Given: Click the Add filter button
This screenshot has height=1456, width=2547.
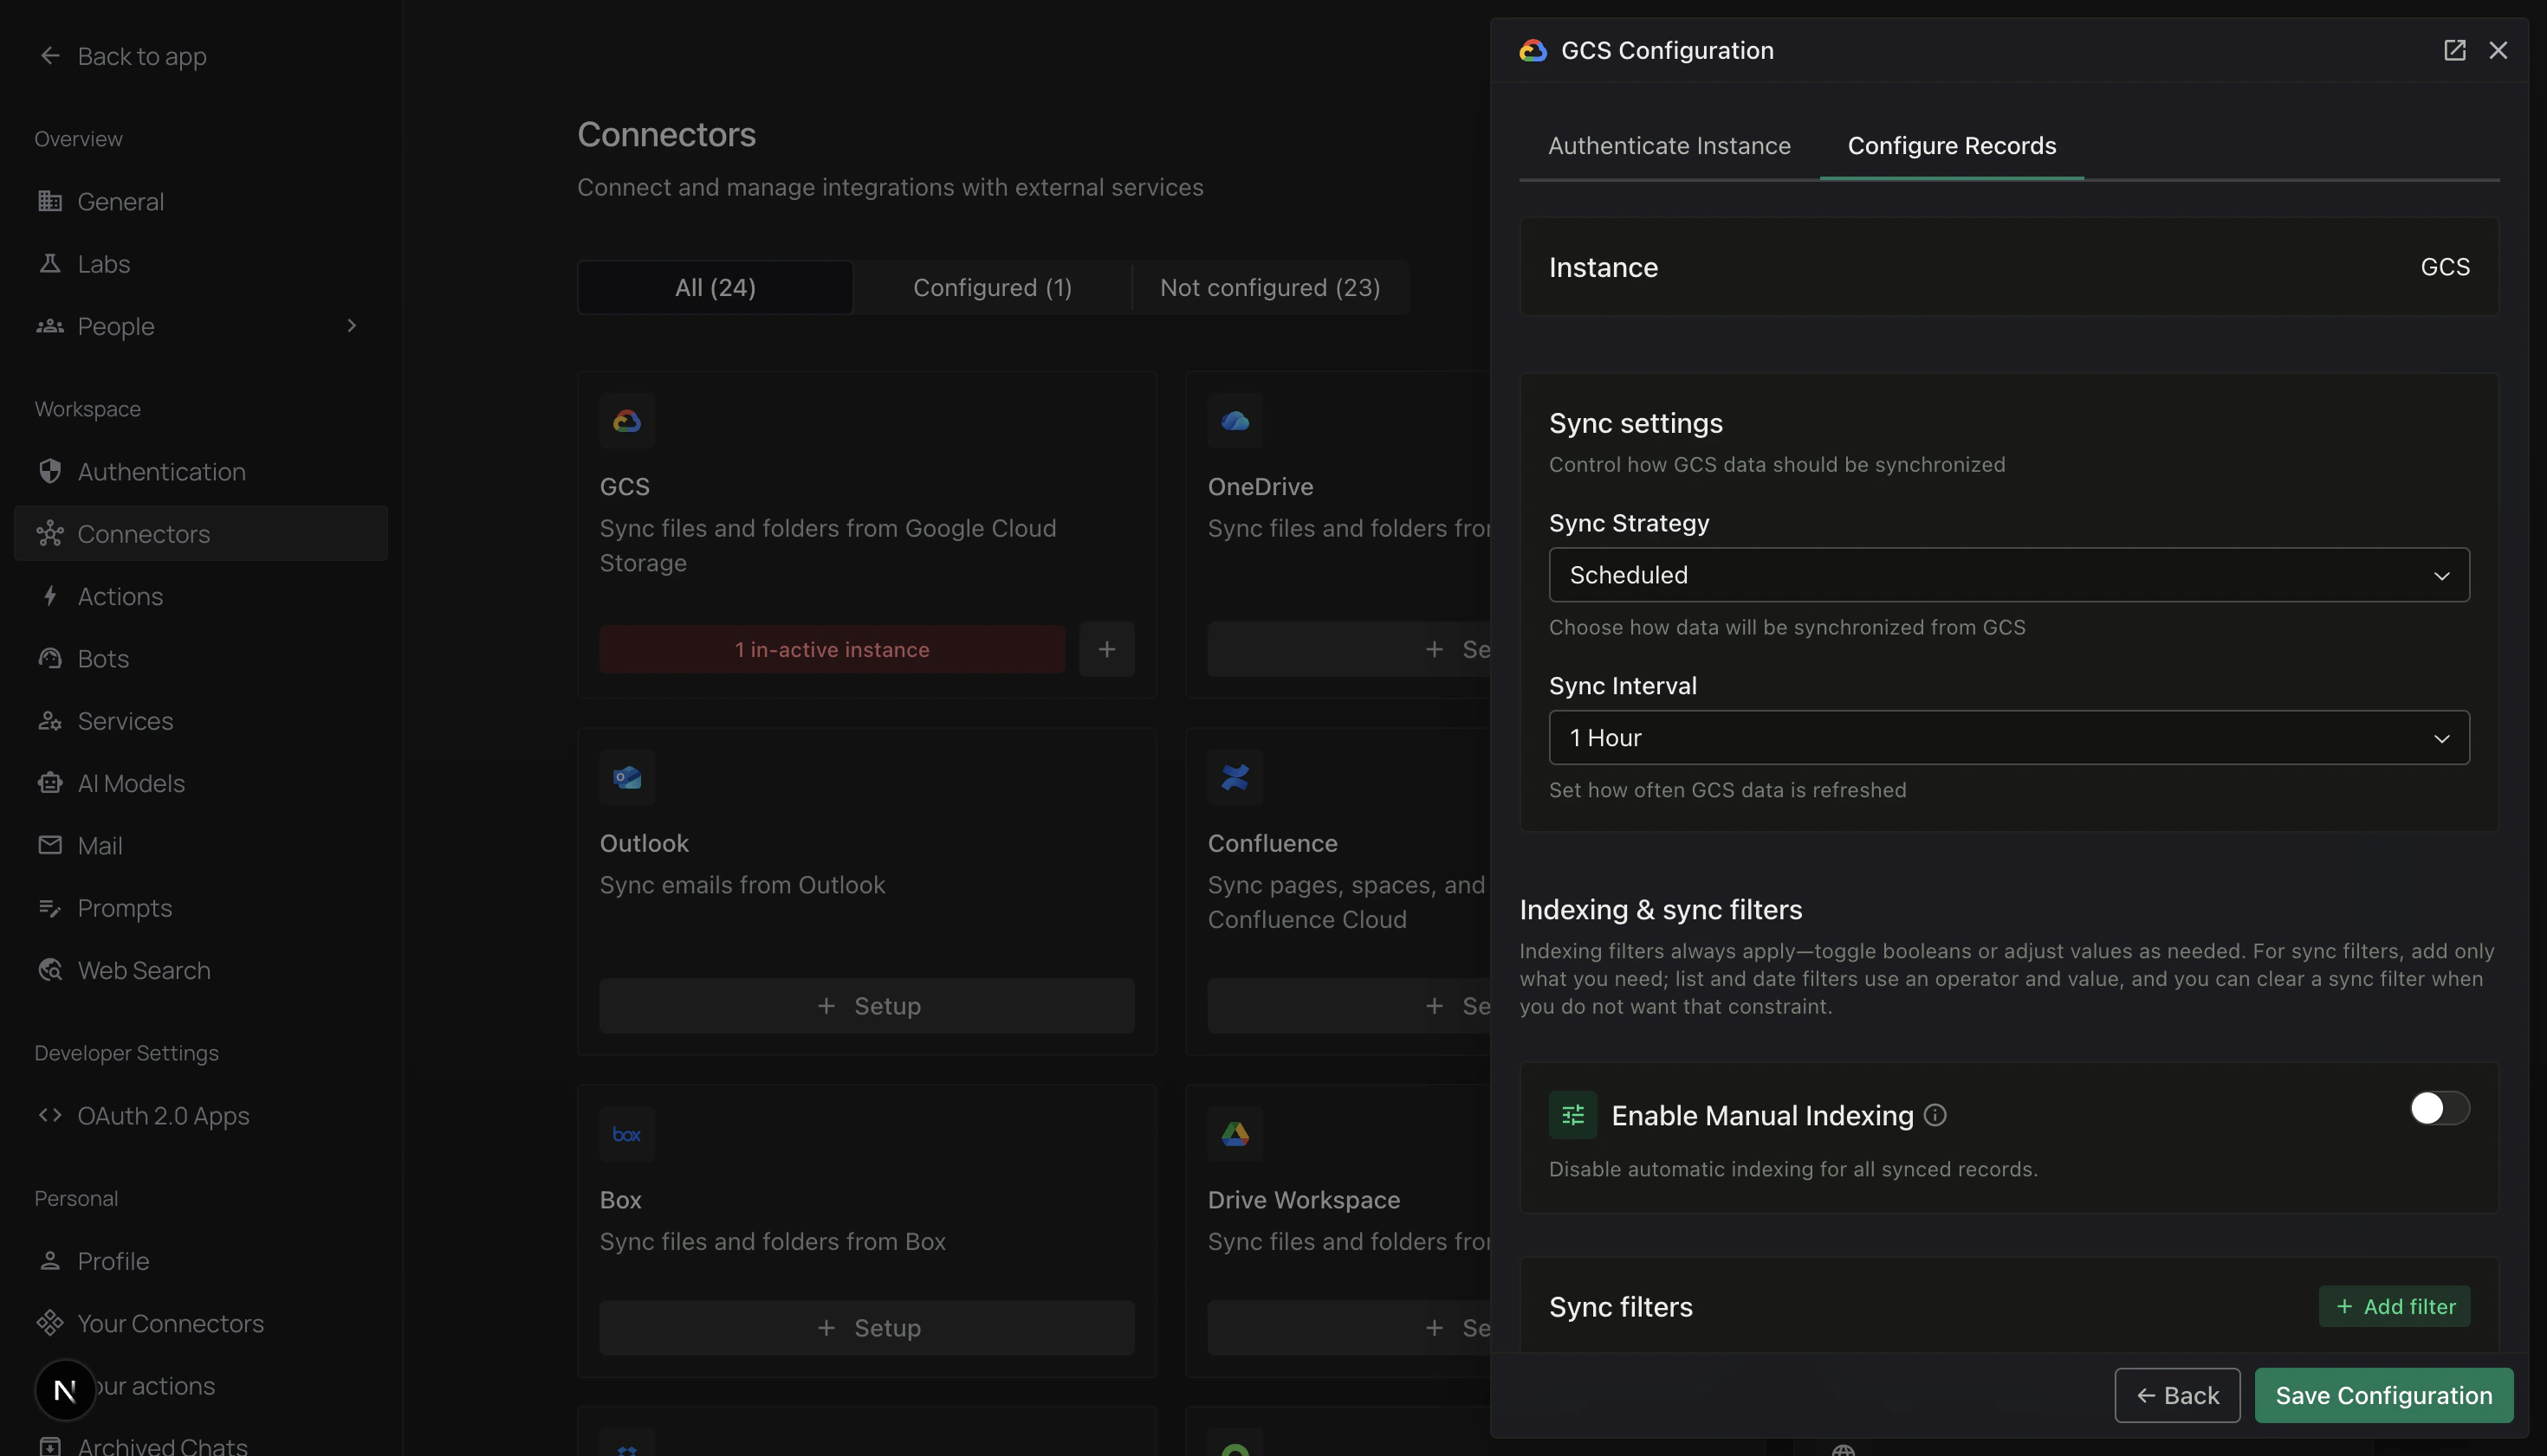Looking at the screenshot, I should tap(2395, 1306).
